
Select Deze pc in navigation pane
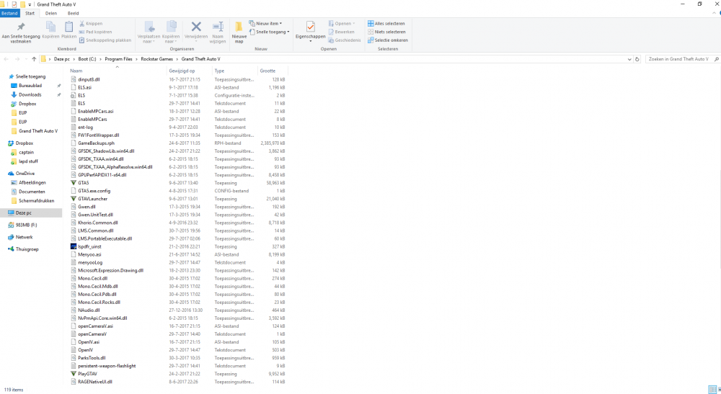[x=31, y=213]
